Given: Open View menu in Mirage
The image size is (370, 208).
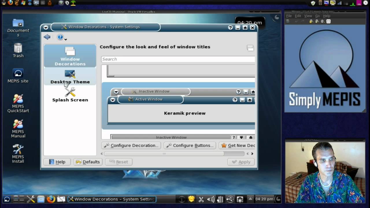Looking at the screenshot, I should 308,16.
